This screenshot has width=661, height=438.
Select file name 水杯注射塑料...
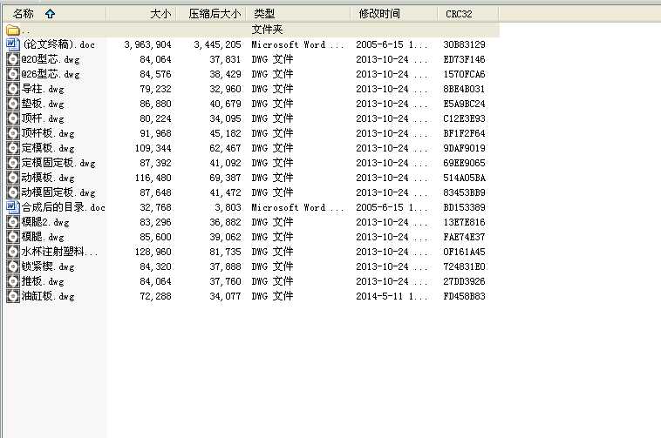(x=59, y=252)
